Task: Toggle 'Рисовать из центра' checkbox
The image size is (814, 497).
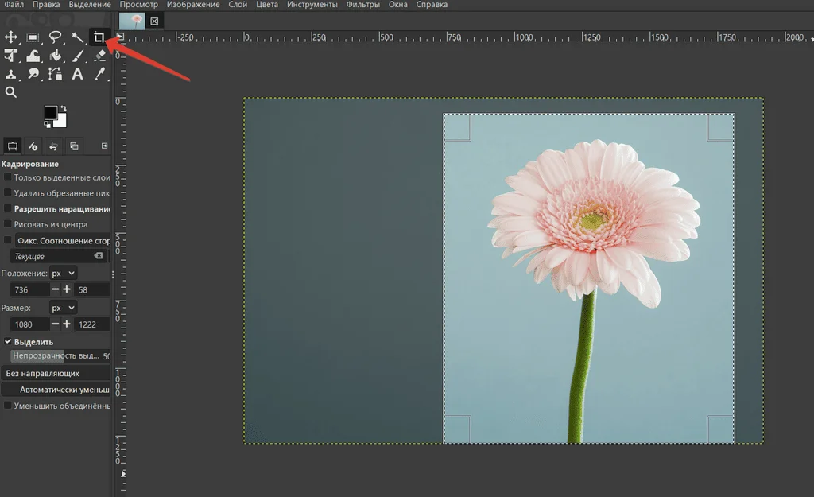Action: pos(8,224)
